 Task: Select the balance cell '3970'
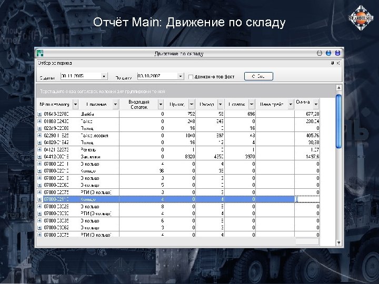coord(240,157)
